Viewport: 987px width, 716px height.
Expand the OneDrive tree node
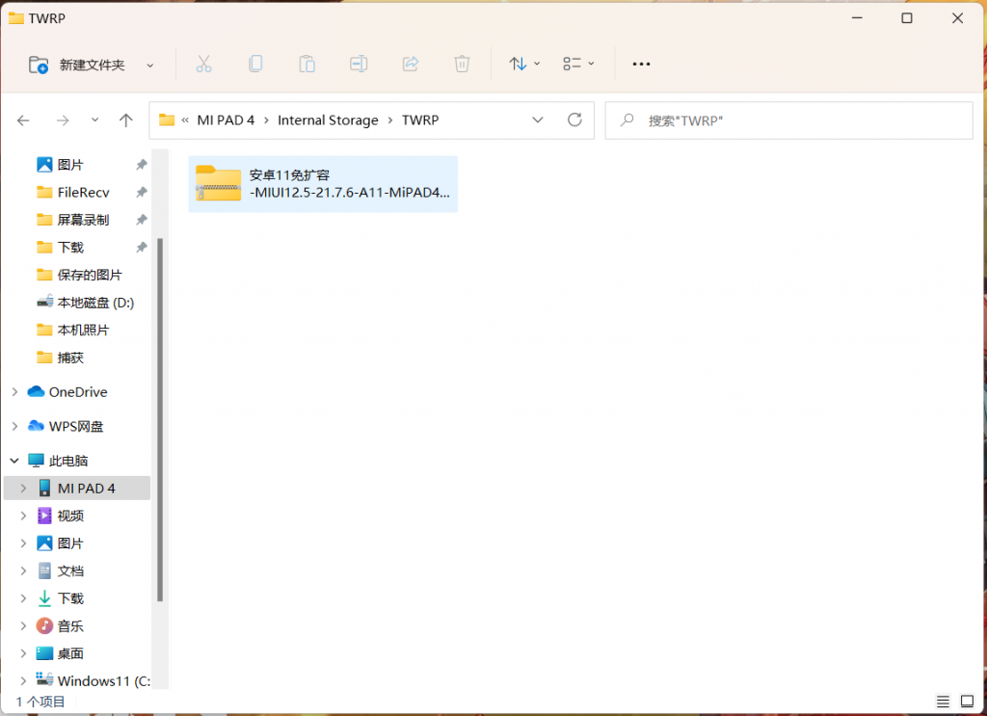pos(14,392)
